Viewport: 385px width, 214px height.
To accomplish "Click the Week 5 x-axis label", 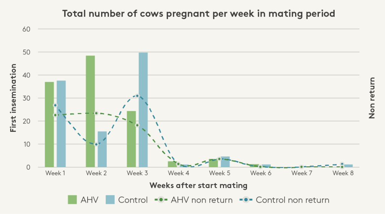I will click(x=219, y=173).
